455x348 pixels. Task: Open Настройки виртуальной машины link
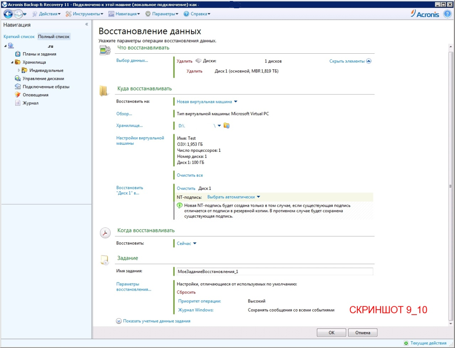point(140,141)
